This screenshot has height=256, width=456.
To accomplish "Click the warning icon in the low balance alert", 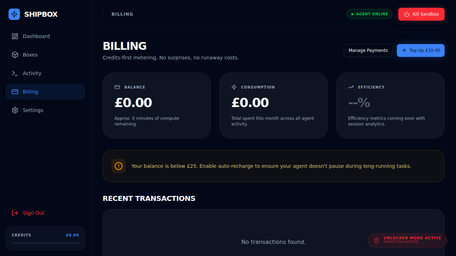I will click(119, 166).
